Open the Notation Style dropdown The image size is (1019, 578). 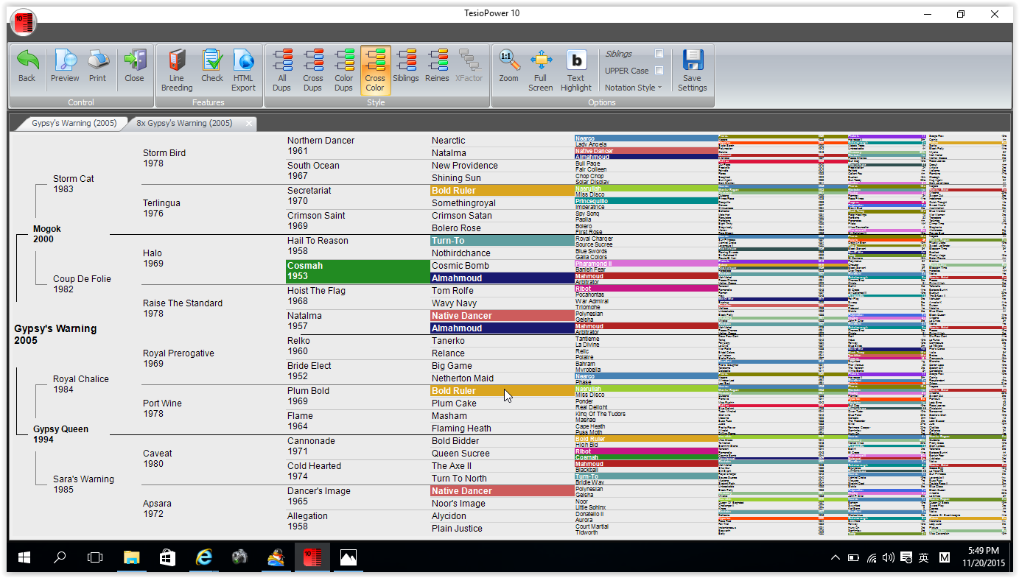point(633,88)
